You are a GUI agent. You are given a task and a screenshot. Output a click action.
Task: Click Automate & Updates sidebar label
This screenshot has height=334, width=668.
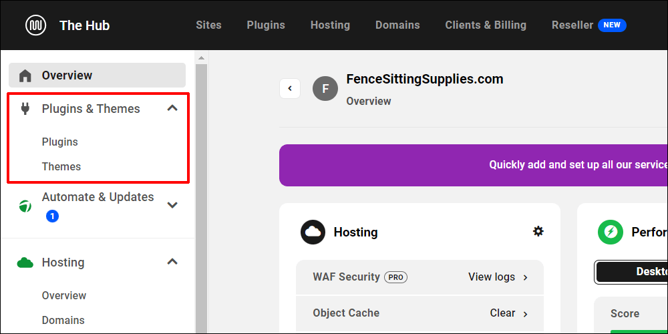tap(98, 197)
